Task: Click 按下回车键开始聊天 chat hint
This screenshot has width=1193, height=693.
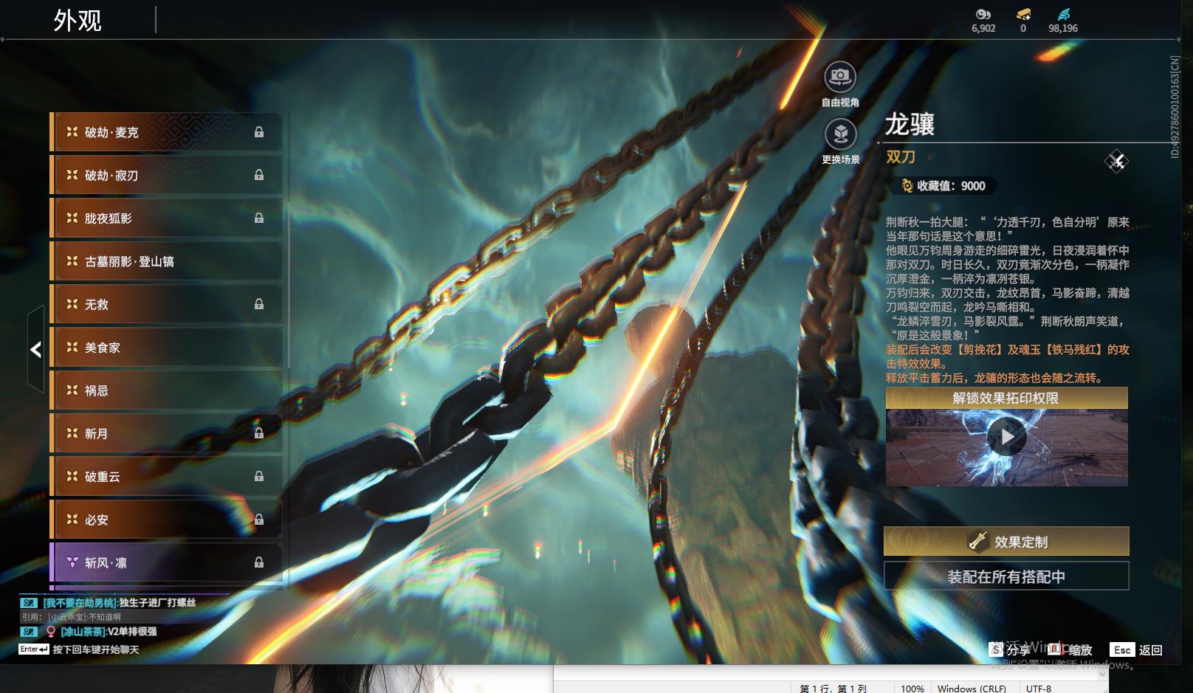Action: pos(96,649)
